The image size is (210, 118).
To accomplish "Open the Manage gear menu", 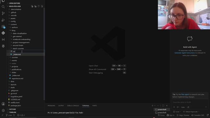I will tap(3, 110).
